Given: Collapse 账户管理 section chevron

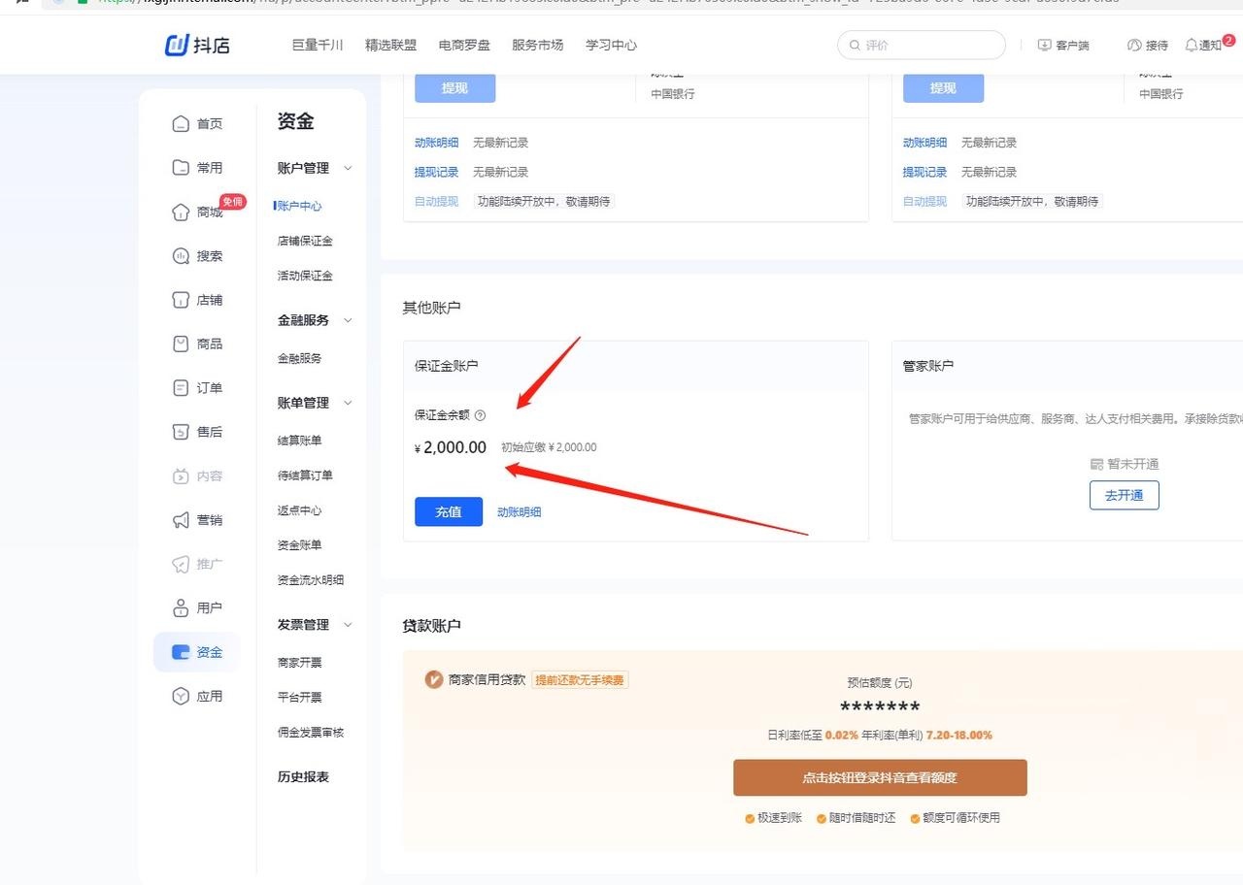Looking at the screenshot, I should [x=348, y=169].
